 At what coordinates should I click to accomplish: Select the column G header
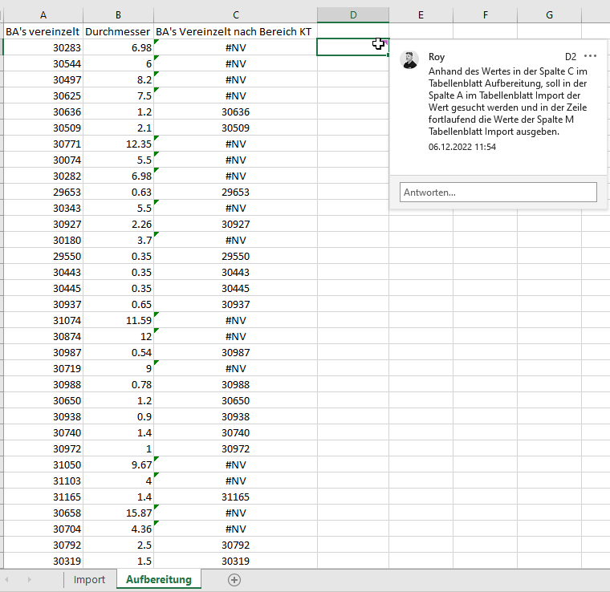(549, 14)
